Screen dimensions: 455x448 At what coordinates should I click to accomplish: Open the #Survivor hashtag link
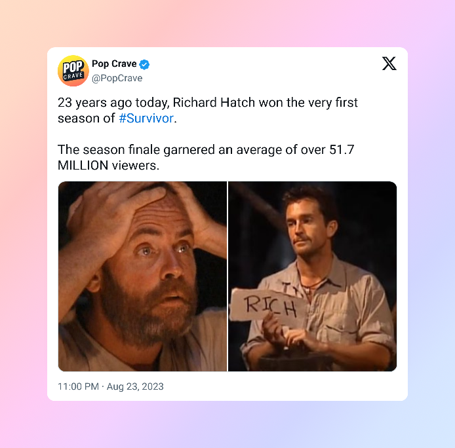click(x=146, y=119)
